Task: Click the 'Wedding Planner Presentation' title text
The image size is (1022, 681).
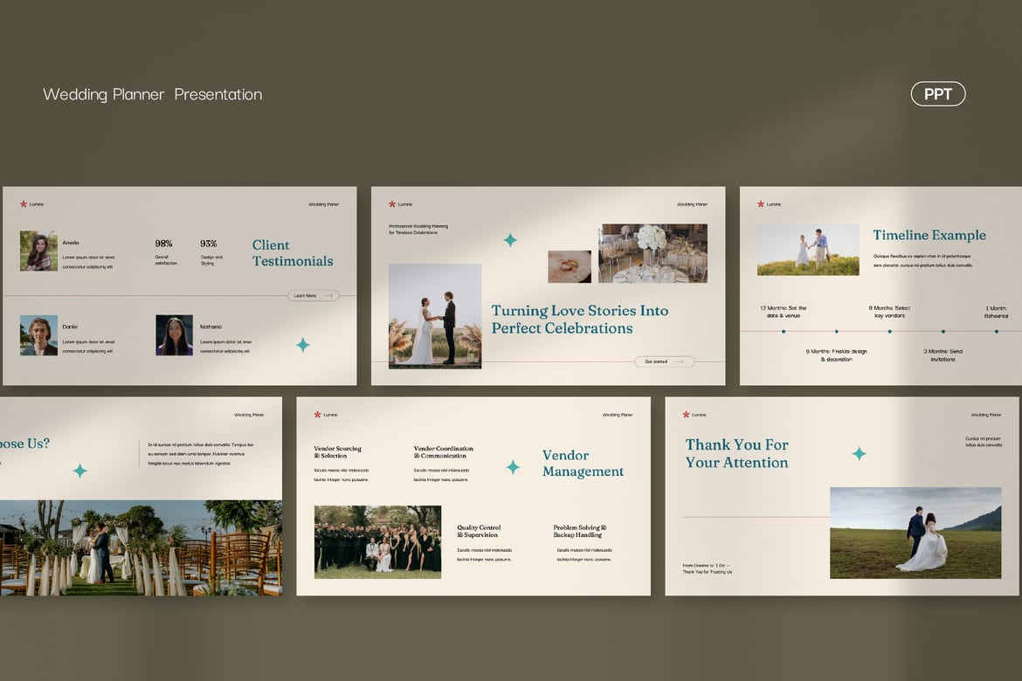Action: pos(153,94)
